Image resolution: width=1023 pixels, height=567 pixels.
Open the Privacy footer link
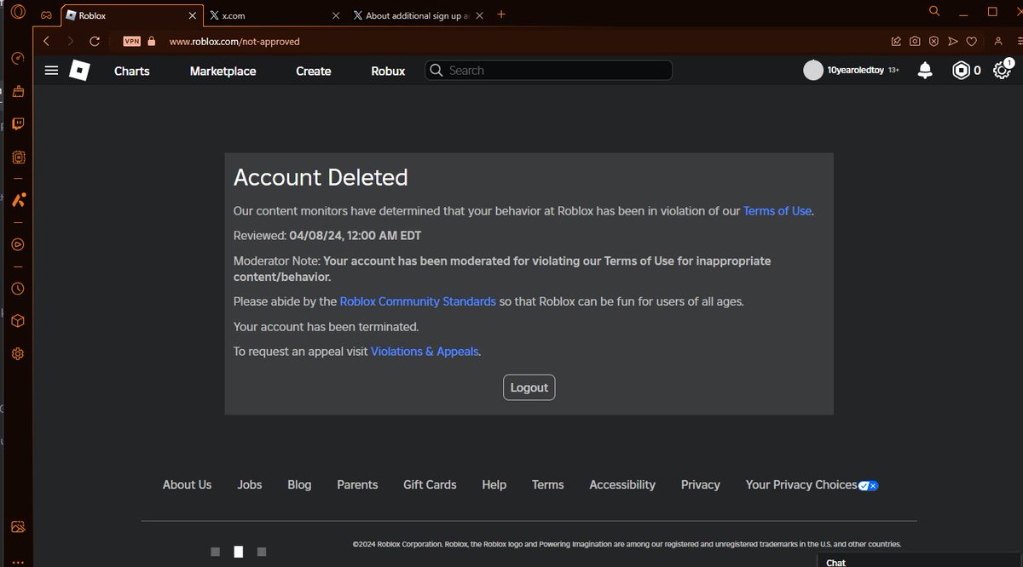point(701,484)
